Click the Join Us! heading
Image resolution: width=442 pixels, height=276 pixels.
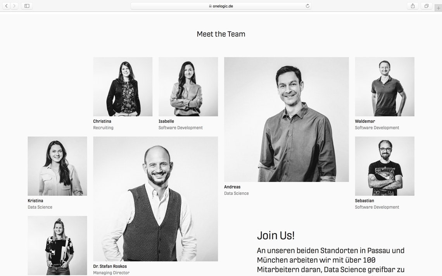point(276,235)
